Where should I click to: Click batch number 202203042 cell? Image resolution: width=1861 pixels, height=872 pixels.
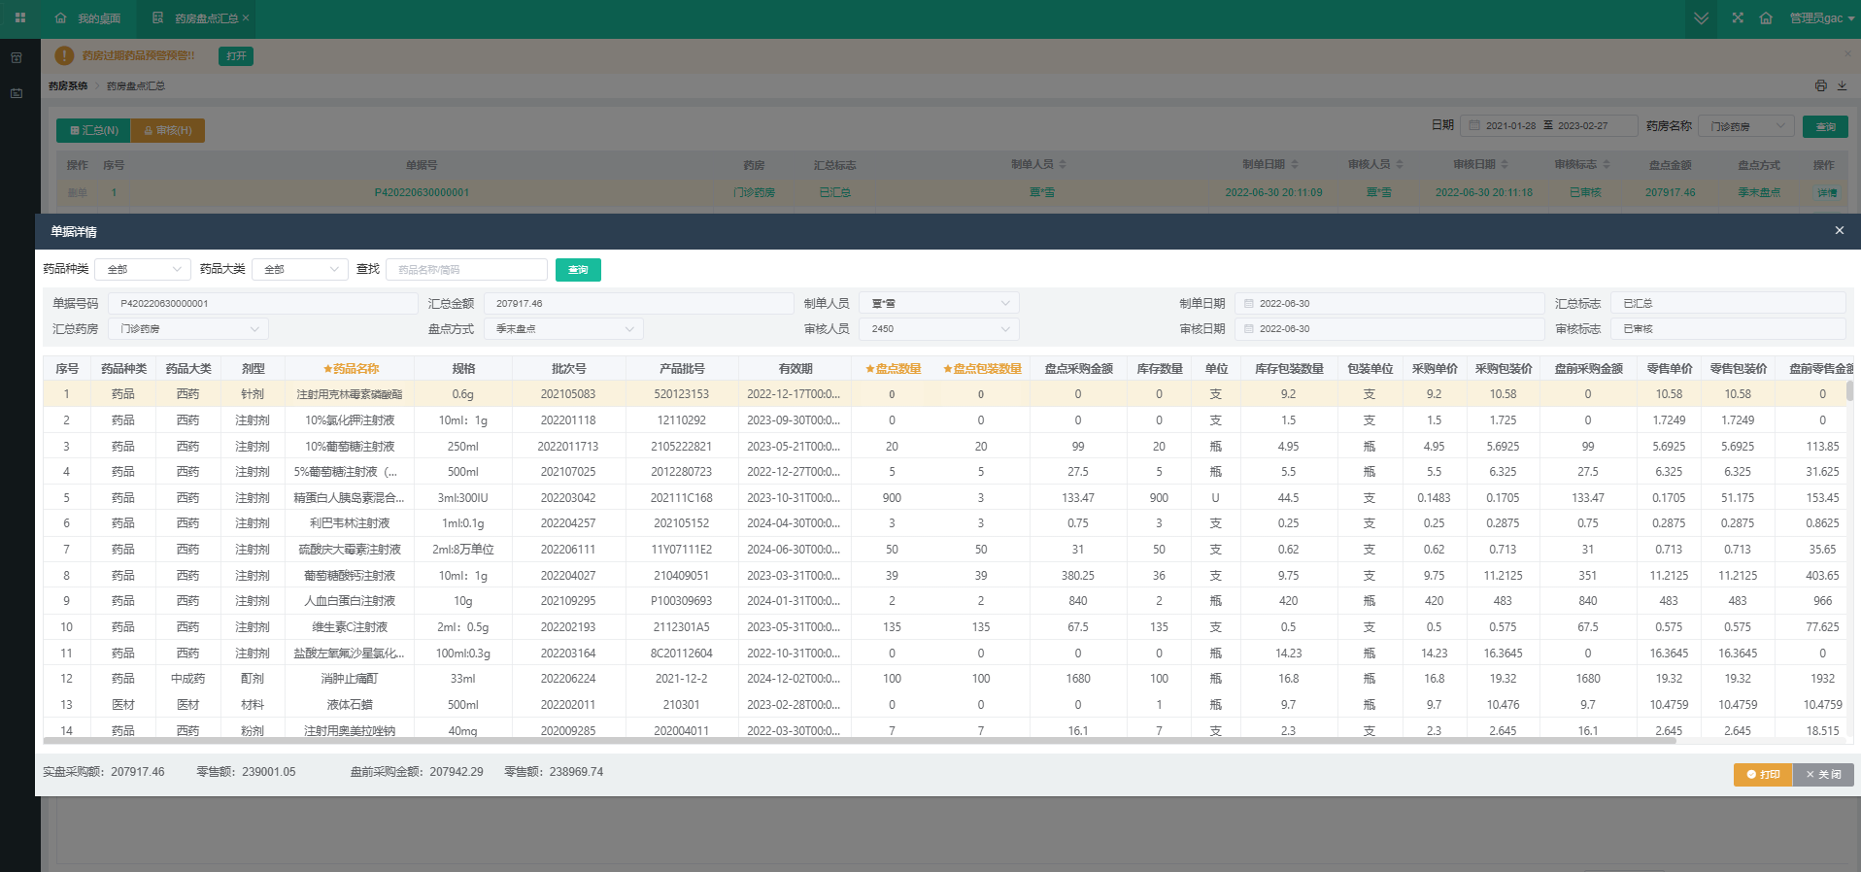pos(568,498)
